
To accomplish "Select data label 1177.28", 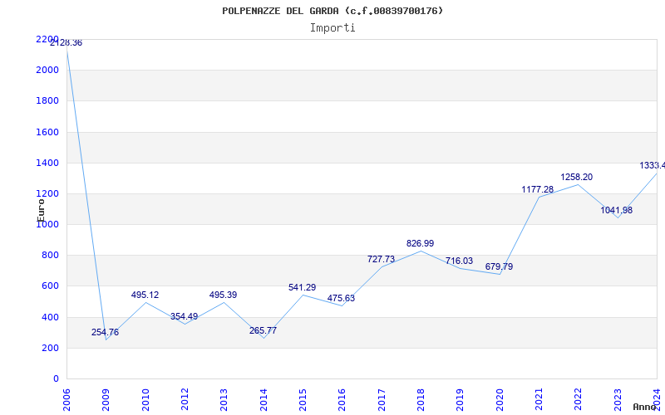I will click(x=538, y=190).
